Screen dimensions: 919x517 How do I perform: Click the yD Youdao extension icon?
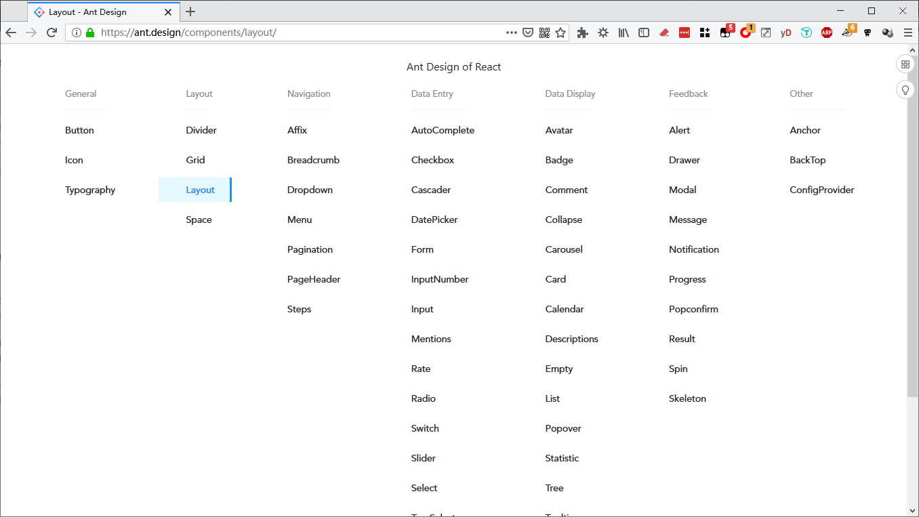[786, 33]
